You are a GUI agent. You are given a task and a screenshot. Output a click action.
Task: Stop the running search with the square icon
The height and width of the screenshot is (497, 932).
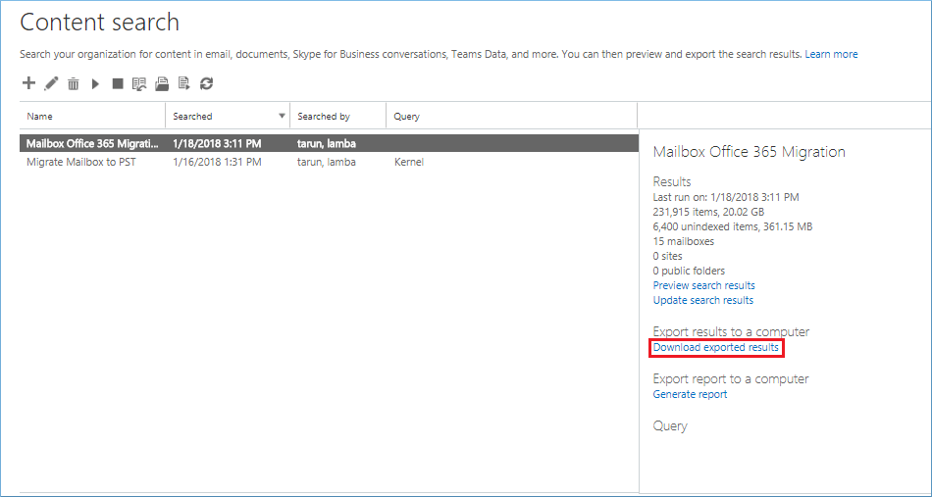click(117, 83)
